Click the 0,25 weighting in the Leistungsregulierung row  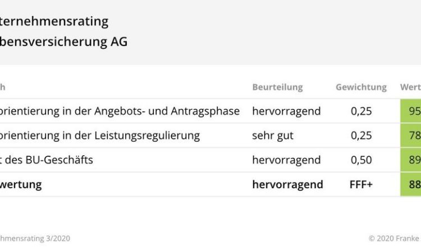(x=361, y=136)
